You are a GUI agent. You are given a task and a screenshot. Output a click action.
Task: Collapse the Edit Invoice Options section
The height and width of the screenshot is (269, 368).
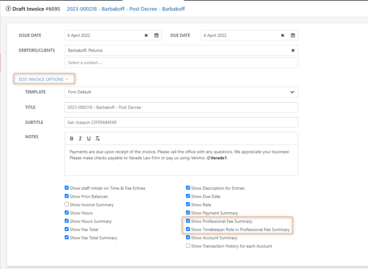point(44,79)
